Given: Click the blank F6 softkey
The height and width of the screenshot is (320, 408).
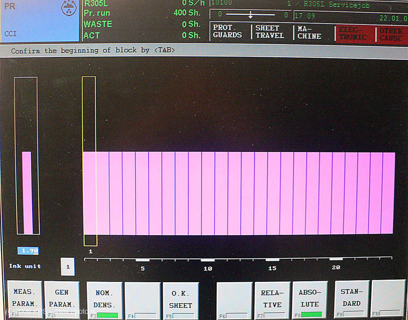Looking at the screenshot, I should pyautogui.click(x=235, y=301).
